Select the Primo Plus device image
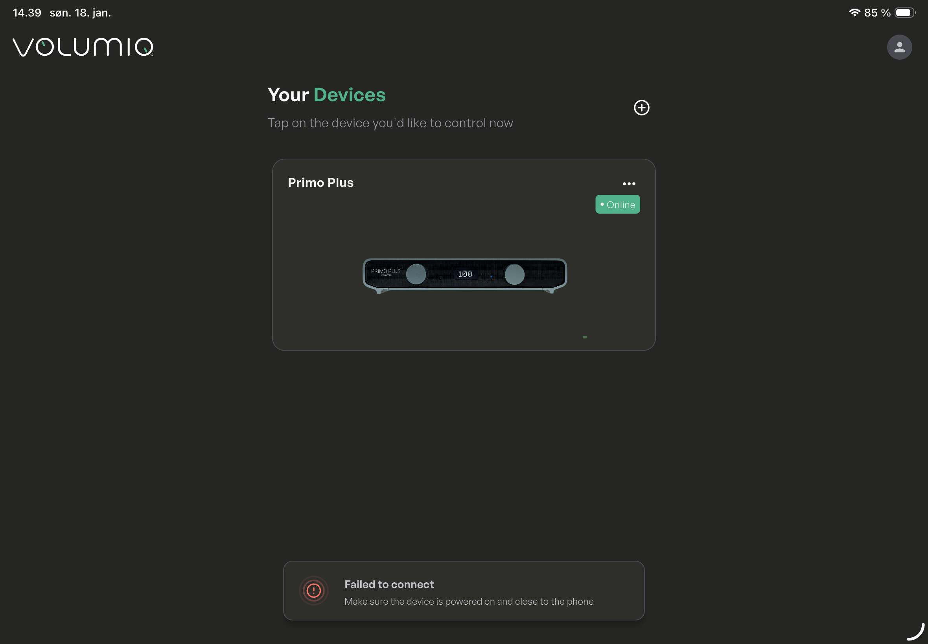Screen dimensions: 928x644 [x=464, y=275]
